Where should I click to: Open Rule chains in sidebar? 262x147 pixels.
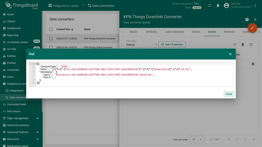coord(21,111)
